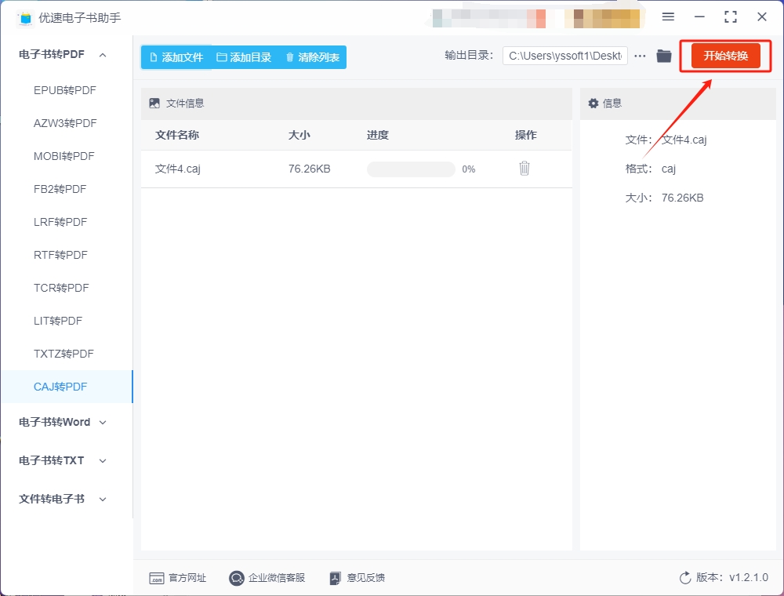Close the 优速电子书助手 window

click(762, 17)
